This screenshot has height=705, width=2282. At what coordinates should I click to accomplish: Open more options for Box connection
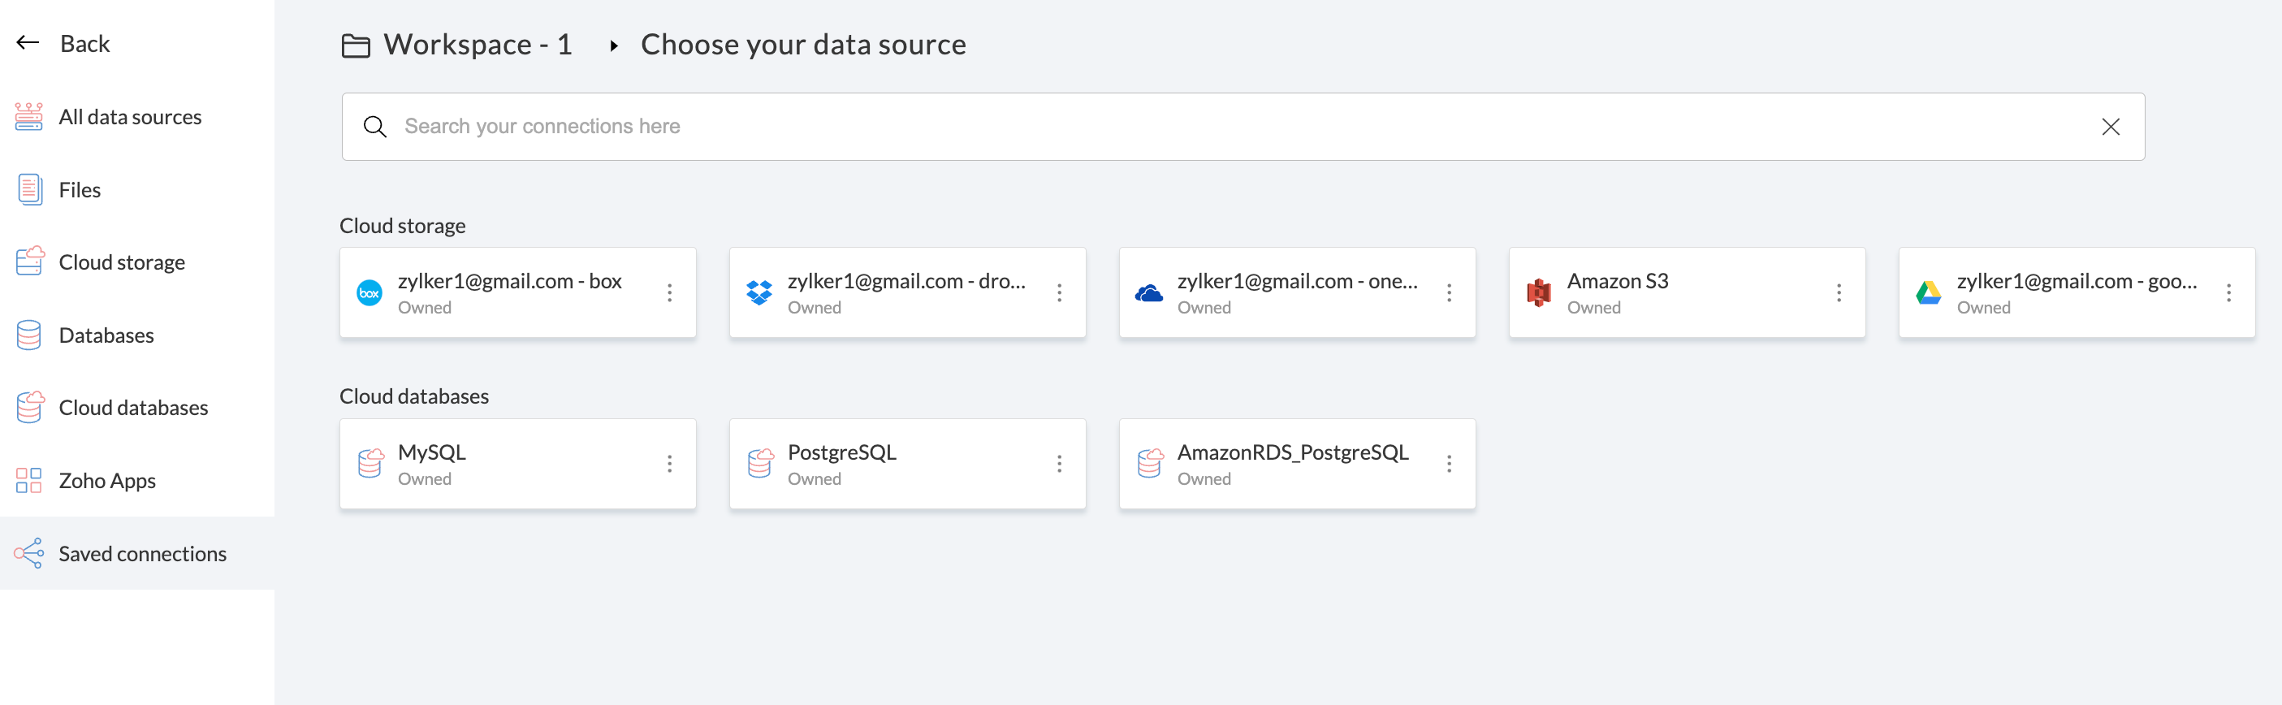[670, 292]
